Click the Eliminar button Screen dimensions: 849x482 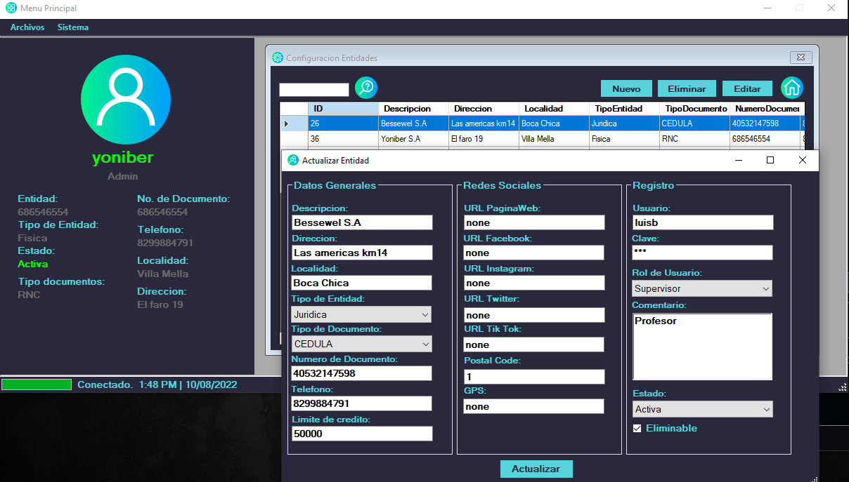[687, 89]
